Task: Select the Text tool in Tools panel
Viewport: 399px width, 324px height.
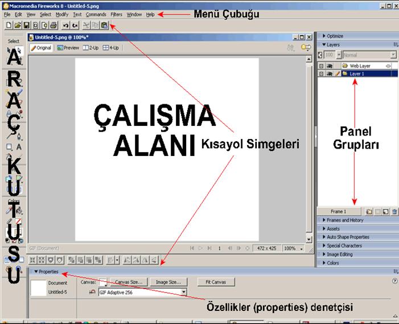Action: [x=19, y=147]
